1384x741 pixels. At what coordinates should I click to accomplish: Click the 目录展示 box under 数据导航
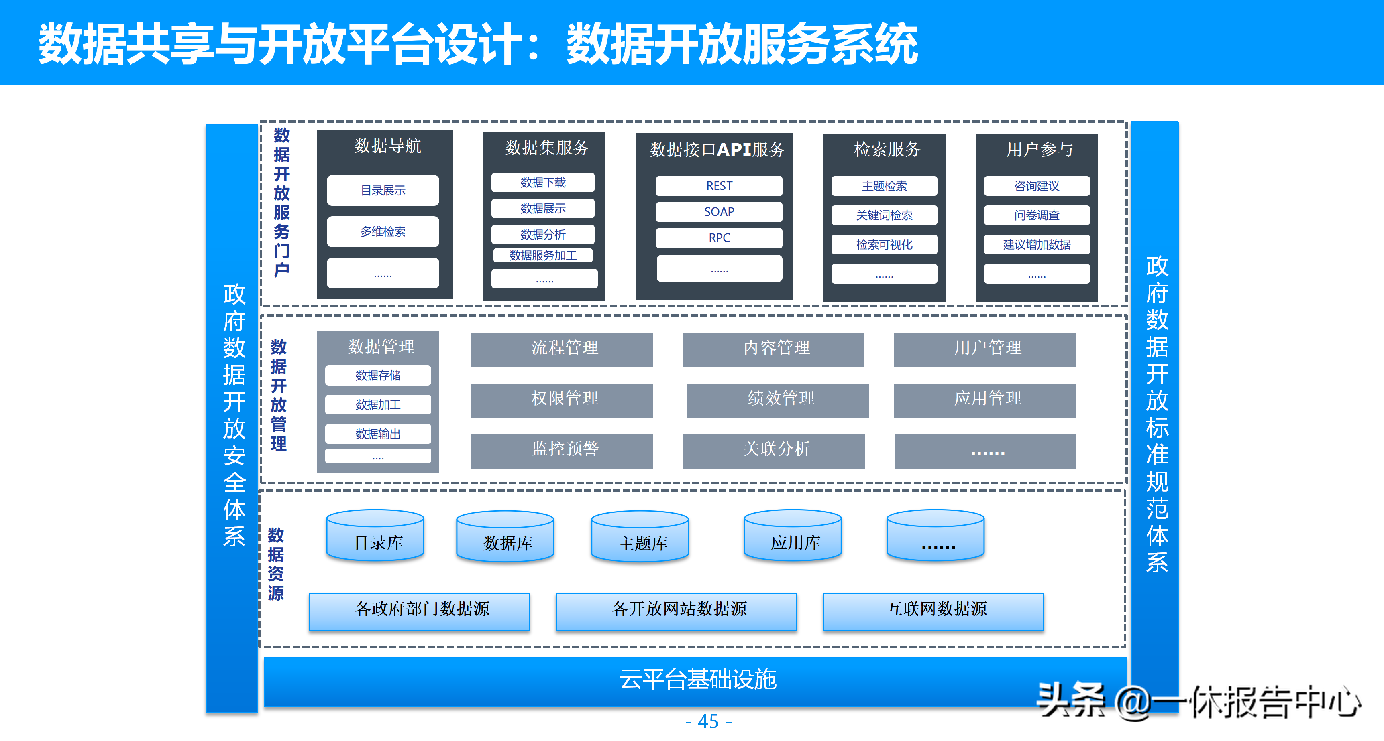383,190
